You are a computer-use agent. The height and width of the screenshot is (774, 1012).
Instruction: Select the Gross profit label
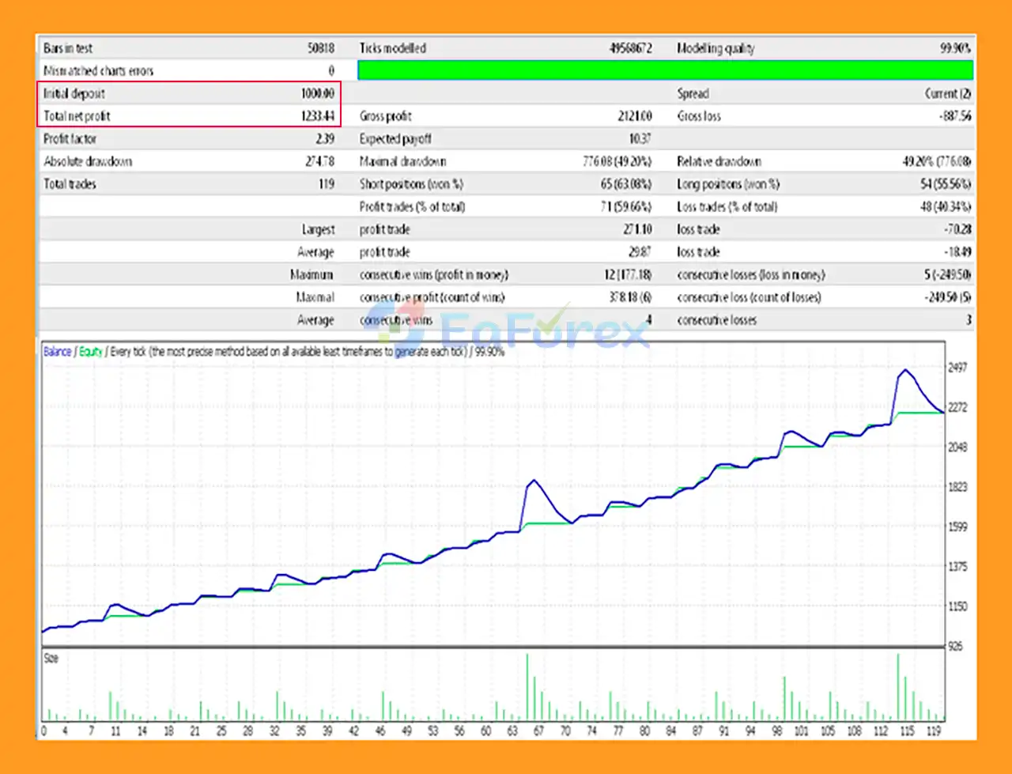point(386,116)
